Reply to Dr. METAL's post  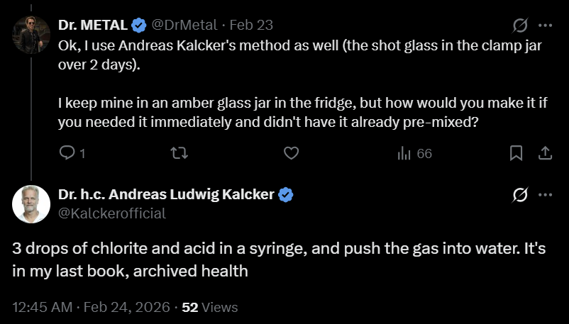click(x=72, y=153)
